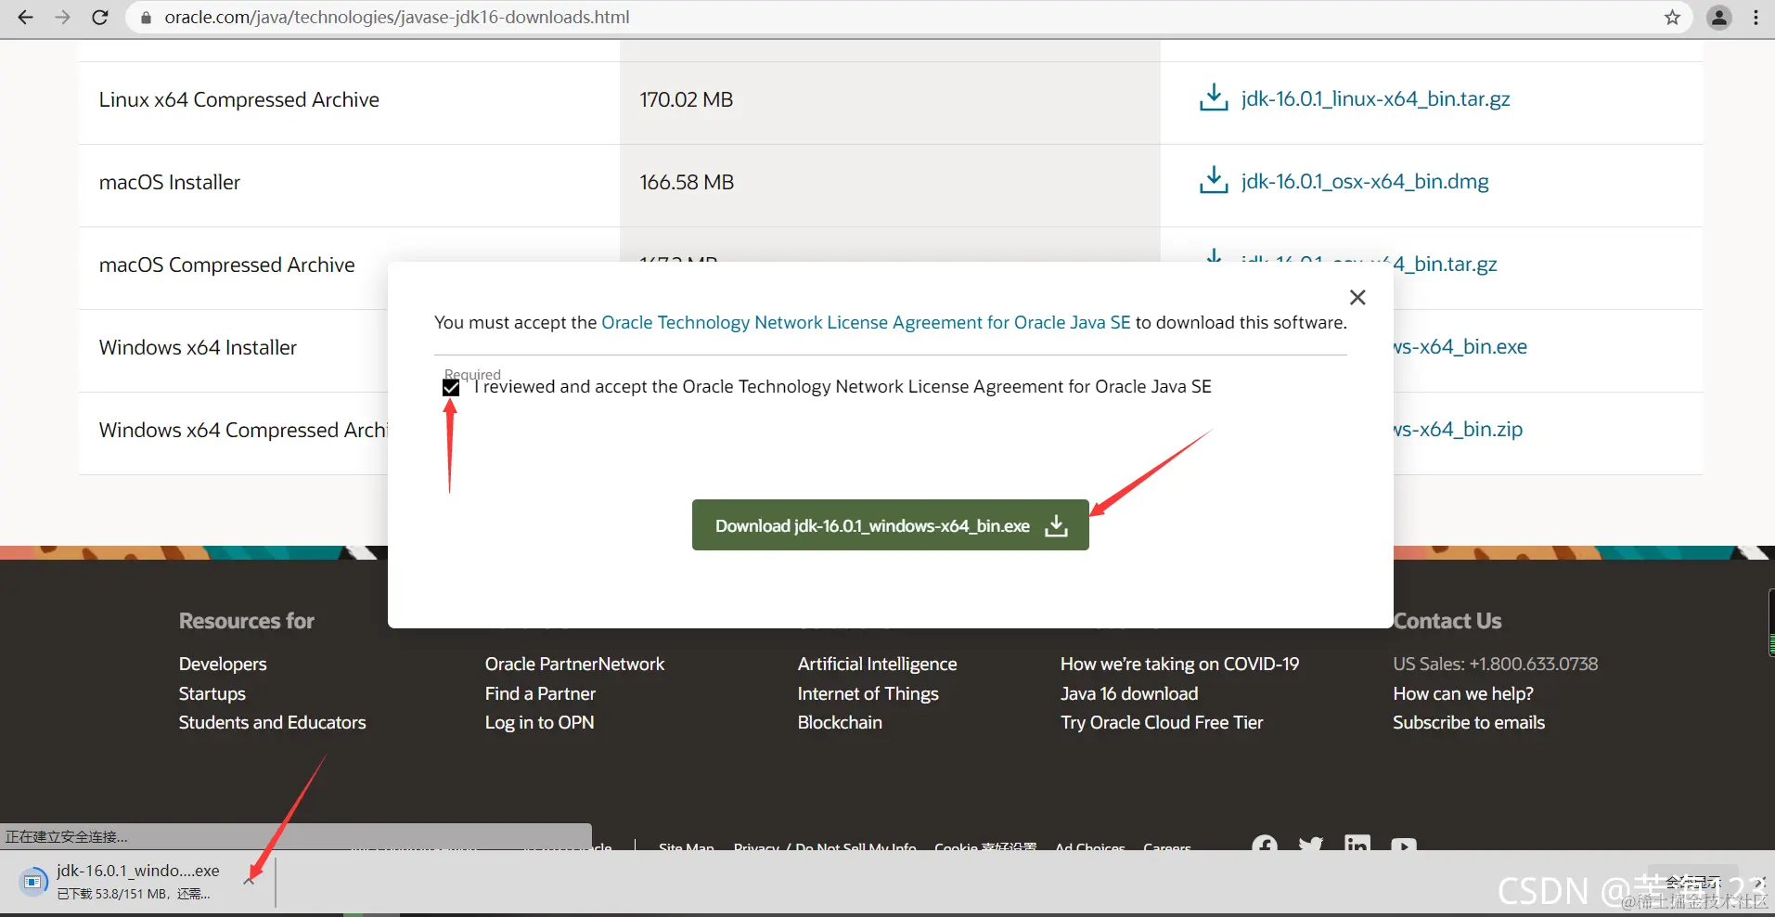Click the jdk-16.0.1_osx-x64_bin.dmg link
The width and height of the screenshot is (1775, 917).
pos(1365,181)
